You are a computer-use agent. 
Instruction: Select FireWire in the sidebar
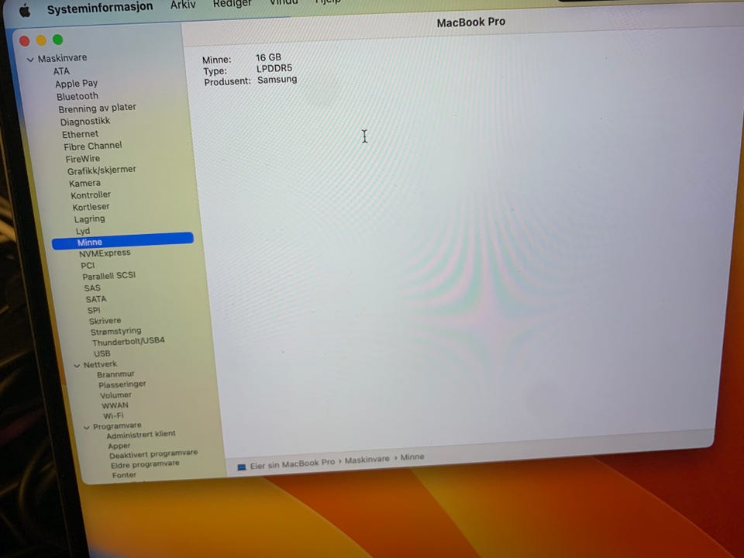pyautogui.click(x=83, y=158)
